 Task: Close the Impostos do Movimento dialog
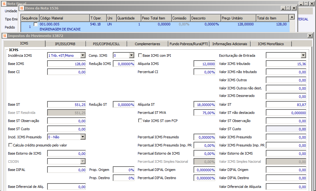point(310,36)
